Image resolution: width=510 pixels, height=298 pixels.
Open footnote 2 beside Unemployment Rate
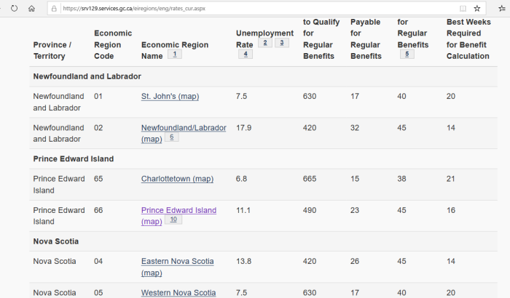pyautogui.click(x=265, y=43)
